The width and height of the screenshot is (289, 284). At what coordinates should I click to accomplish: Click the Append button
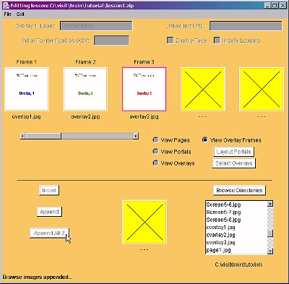(x=49, y=212)
